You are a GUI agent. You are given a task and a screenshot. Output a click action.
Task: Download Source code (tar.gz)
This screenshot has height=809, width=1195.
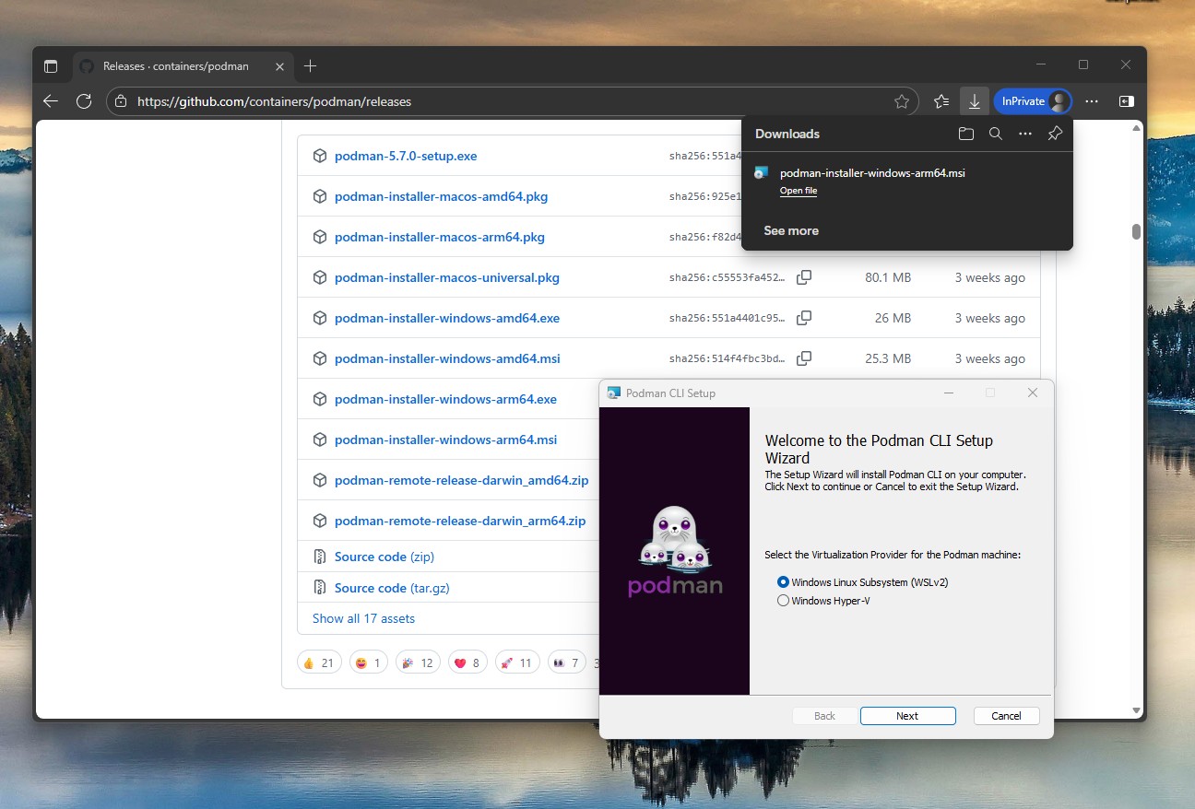[x=392, y=588]
